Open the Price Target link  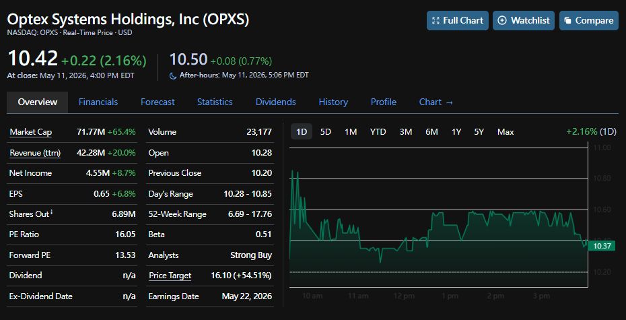[170, 276]
